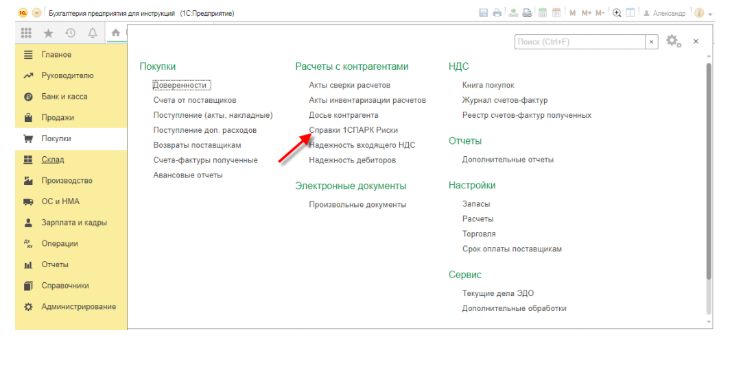Open Авансовые отчеты

[188, 175]
